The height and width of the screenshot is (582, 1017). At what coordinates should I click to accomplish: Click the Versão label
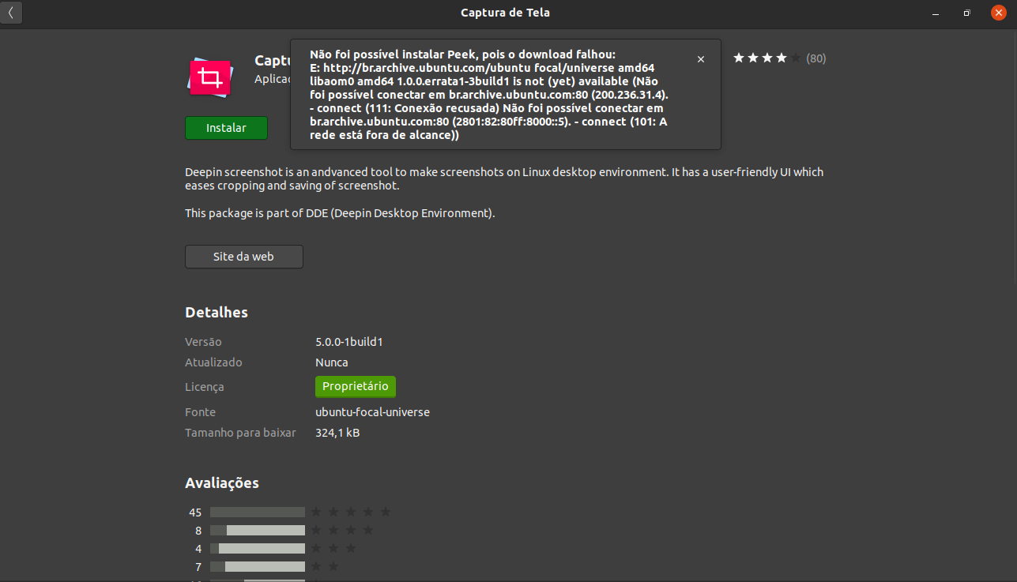point(203,342)
